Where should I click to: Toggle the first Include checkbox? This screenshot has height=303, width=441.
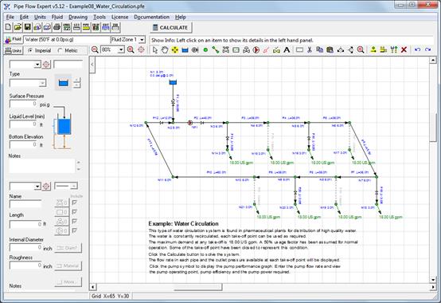point(75,203)
